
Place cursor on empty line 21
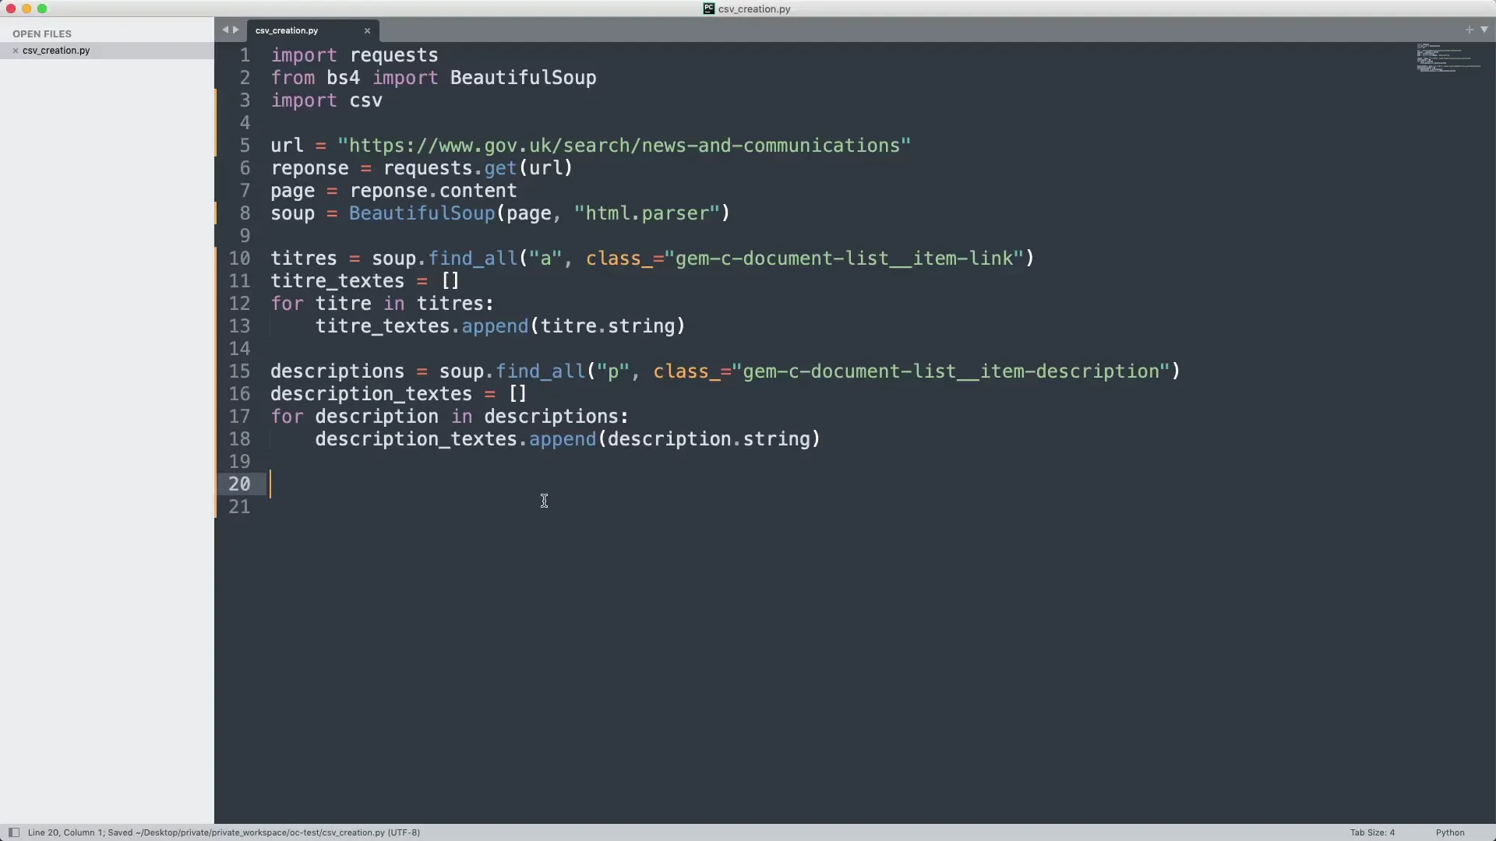click(467, 507)
